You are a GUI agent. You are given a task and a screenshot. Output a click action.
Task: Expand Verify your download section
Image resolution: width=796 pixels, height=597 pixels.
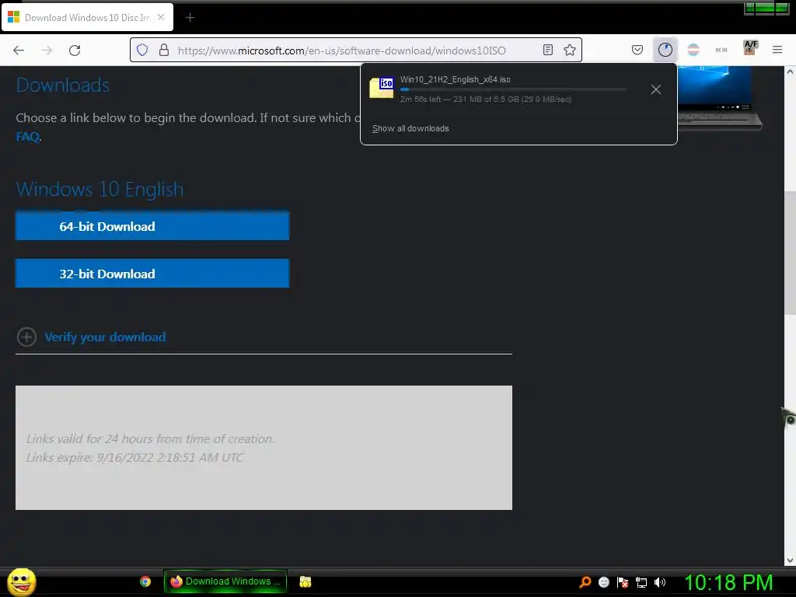click(26, 337)
